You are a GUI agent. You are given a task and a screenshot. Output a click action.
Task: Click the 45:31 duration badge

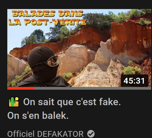[x=135, y=81]
